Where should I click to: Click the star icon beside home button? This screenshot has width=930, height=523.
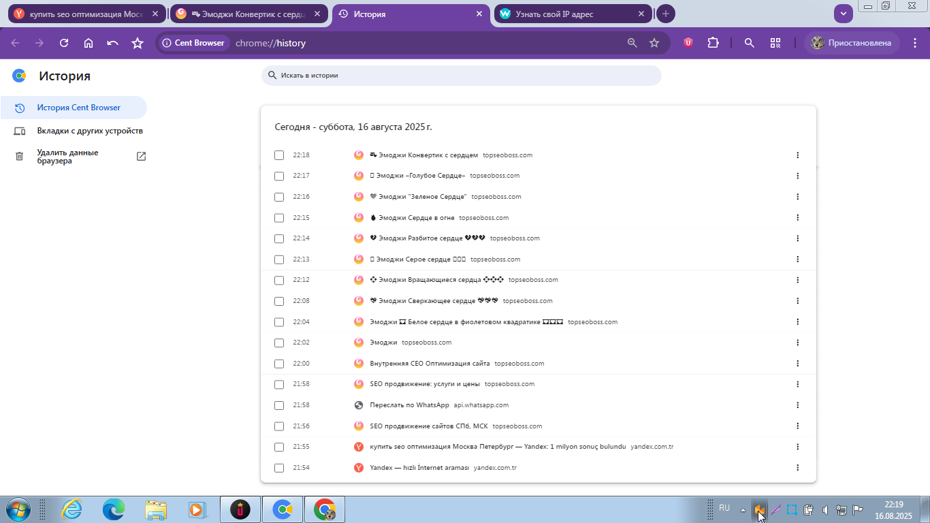(x=138, y=43)
